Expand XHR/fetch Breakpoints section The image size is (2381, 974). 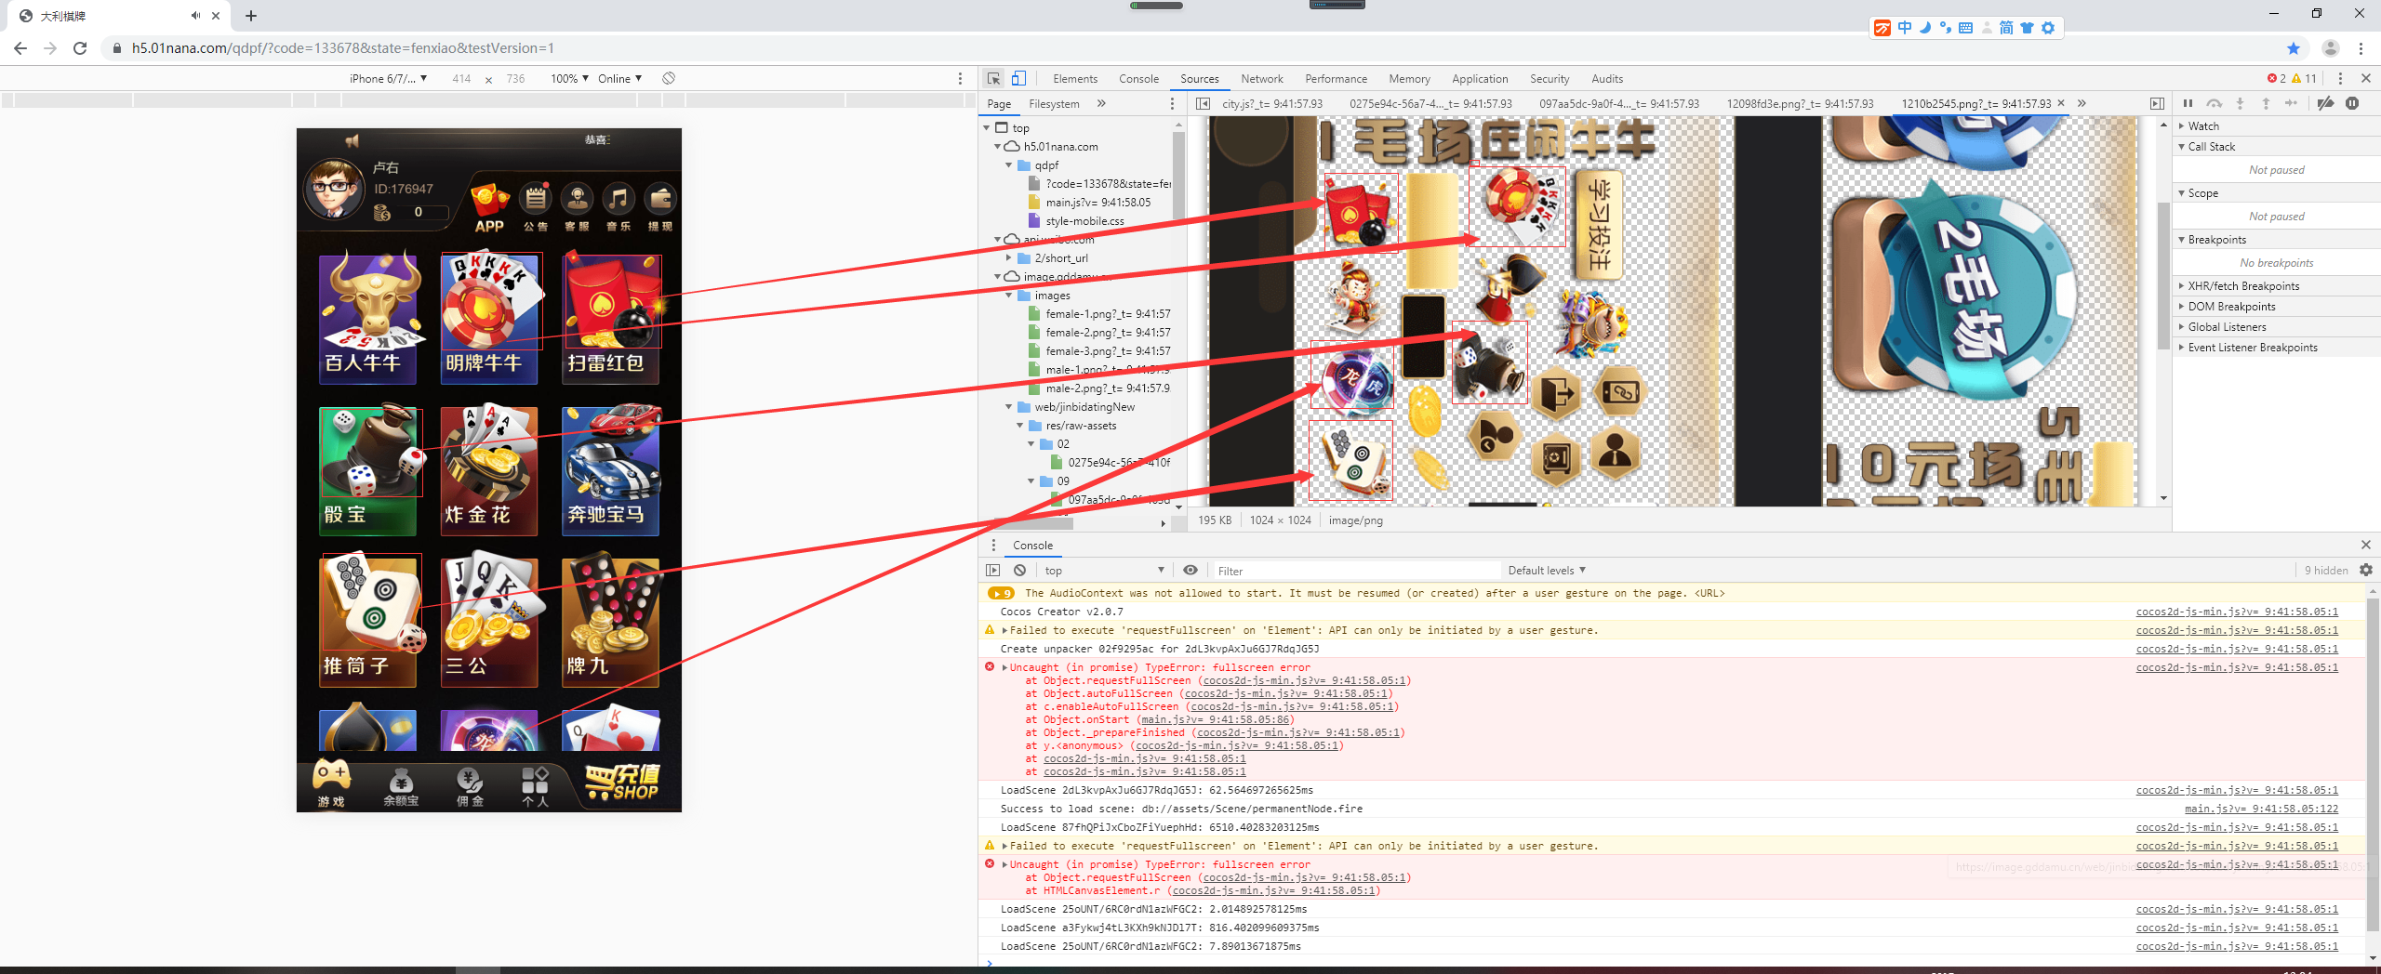tap(2276, 285)
